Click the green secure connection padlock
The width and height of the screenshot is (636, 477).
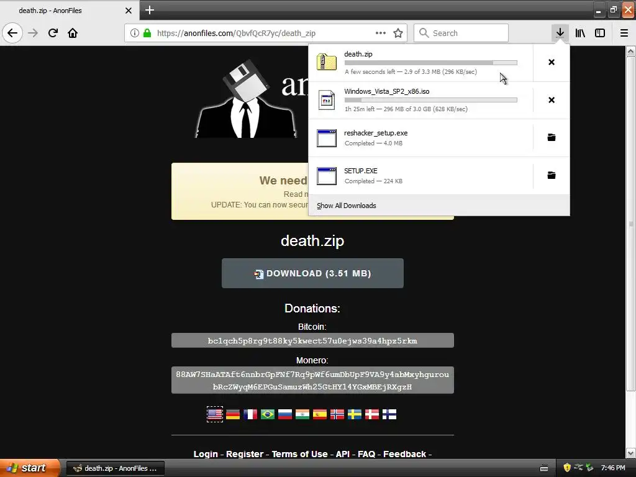coord(147,33)
